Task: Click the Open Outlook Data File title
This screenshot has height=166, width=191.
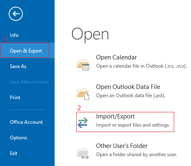Action: pos(128,87)
